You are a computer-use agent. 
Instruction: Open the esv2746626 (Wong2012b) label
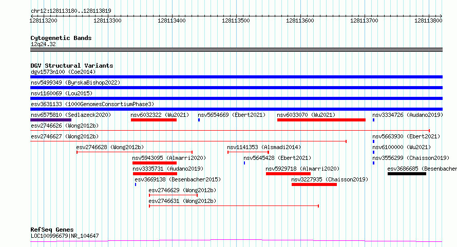(65, 126)
